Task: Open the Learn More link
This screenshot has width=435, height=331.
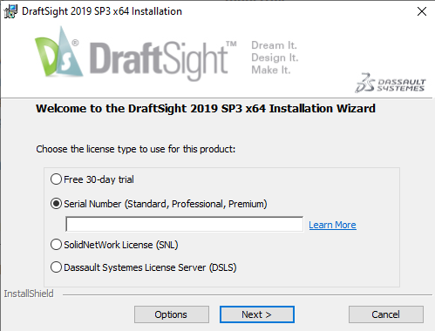Action: [x=332, y=225]
